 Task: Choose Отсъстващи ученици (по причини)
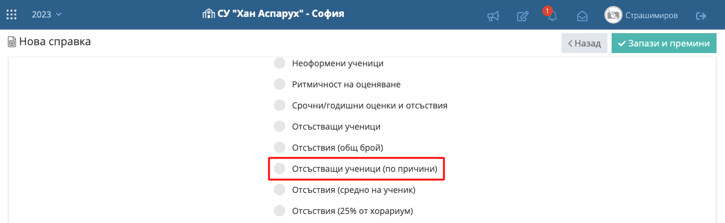tap(356, 169)
